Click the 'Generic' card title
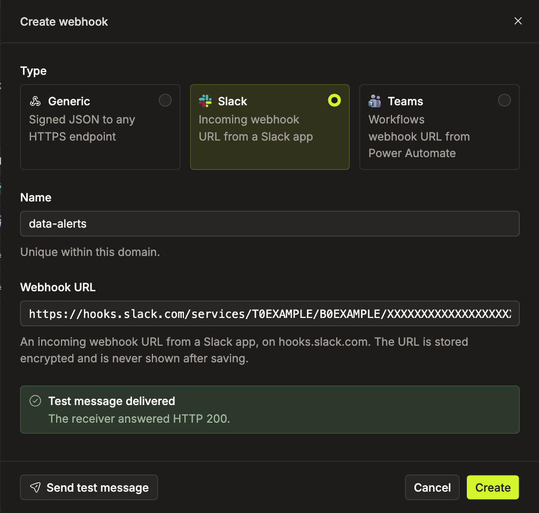This screenshot has height=513, width=539. pos(69,102)
